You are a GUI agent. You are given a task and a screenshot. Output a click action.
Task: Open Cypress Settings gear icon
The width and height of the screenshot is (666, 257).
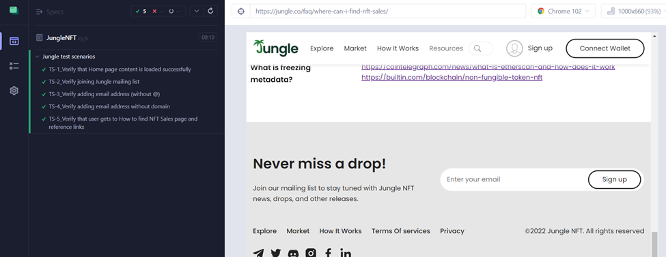click(x=14, y=91)
